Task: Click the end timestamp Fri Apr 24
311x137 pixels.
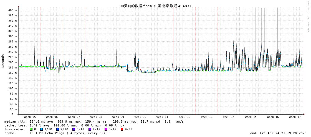Action: (278, 133)
